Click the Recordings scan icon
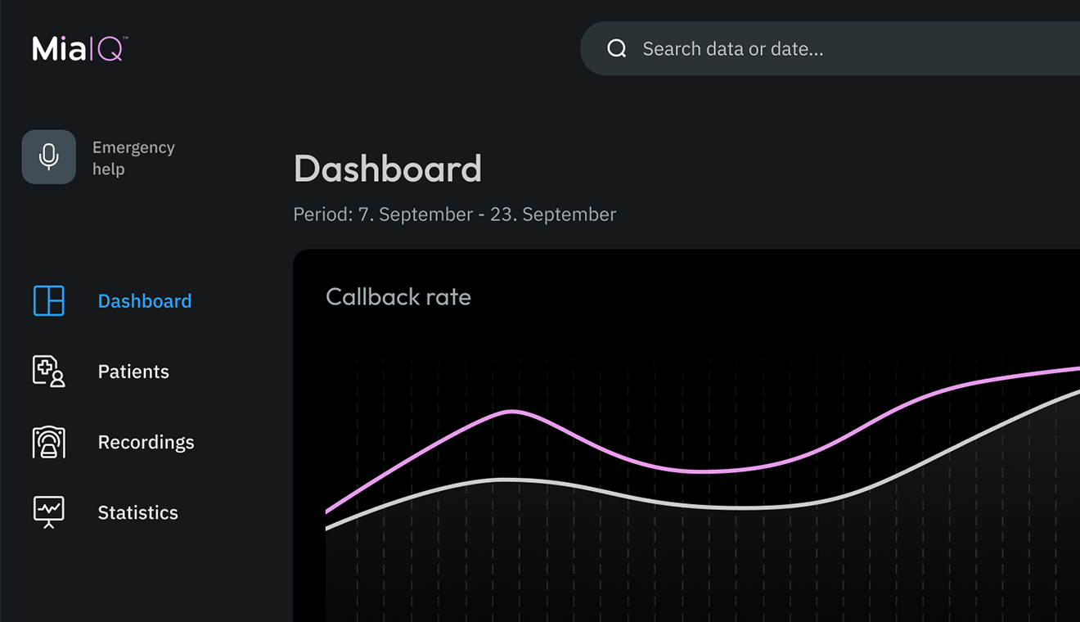 49,442
